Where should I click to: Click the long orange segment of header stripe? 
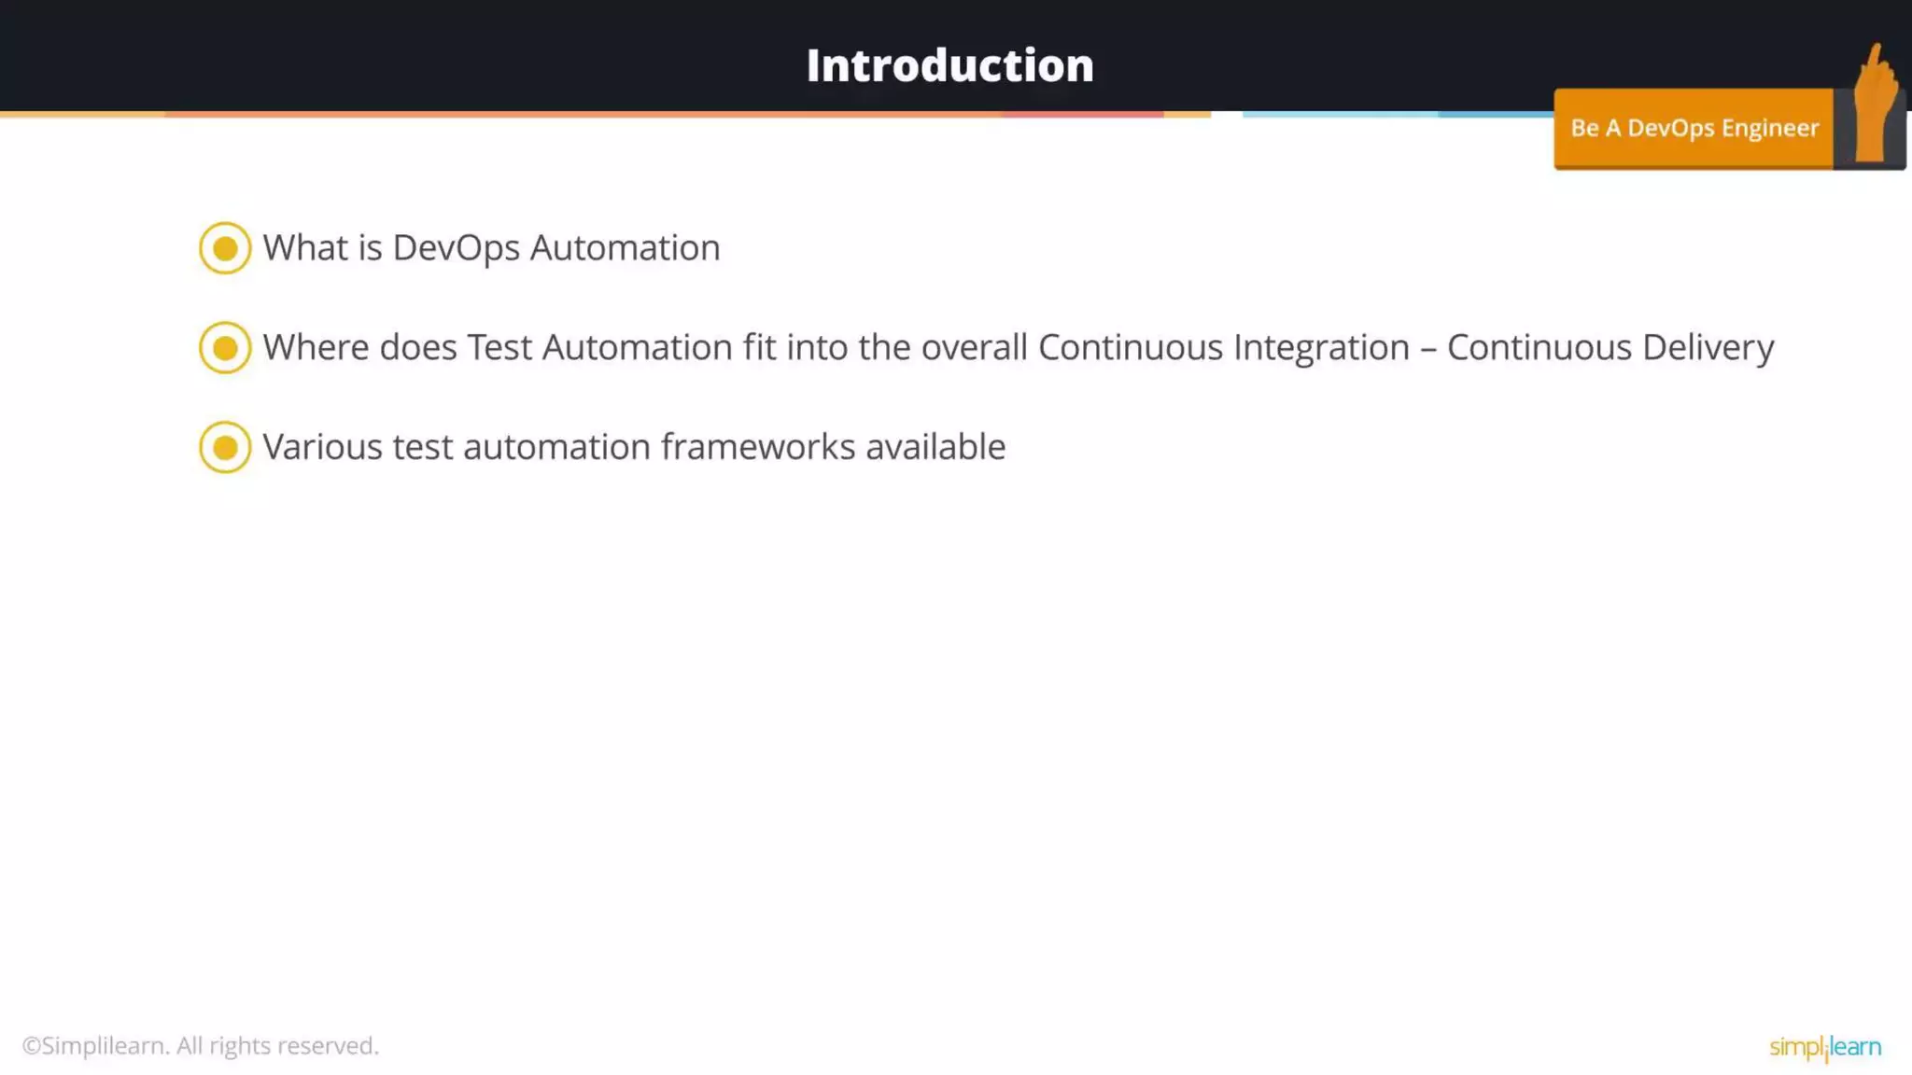click(x=583, y=114)
